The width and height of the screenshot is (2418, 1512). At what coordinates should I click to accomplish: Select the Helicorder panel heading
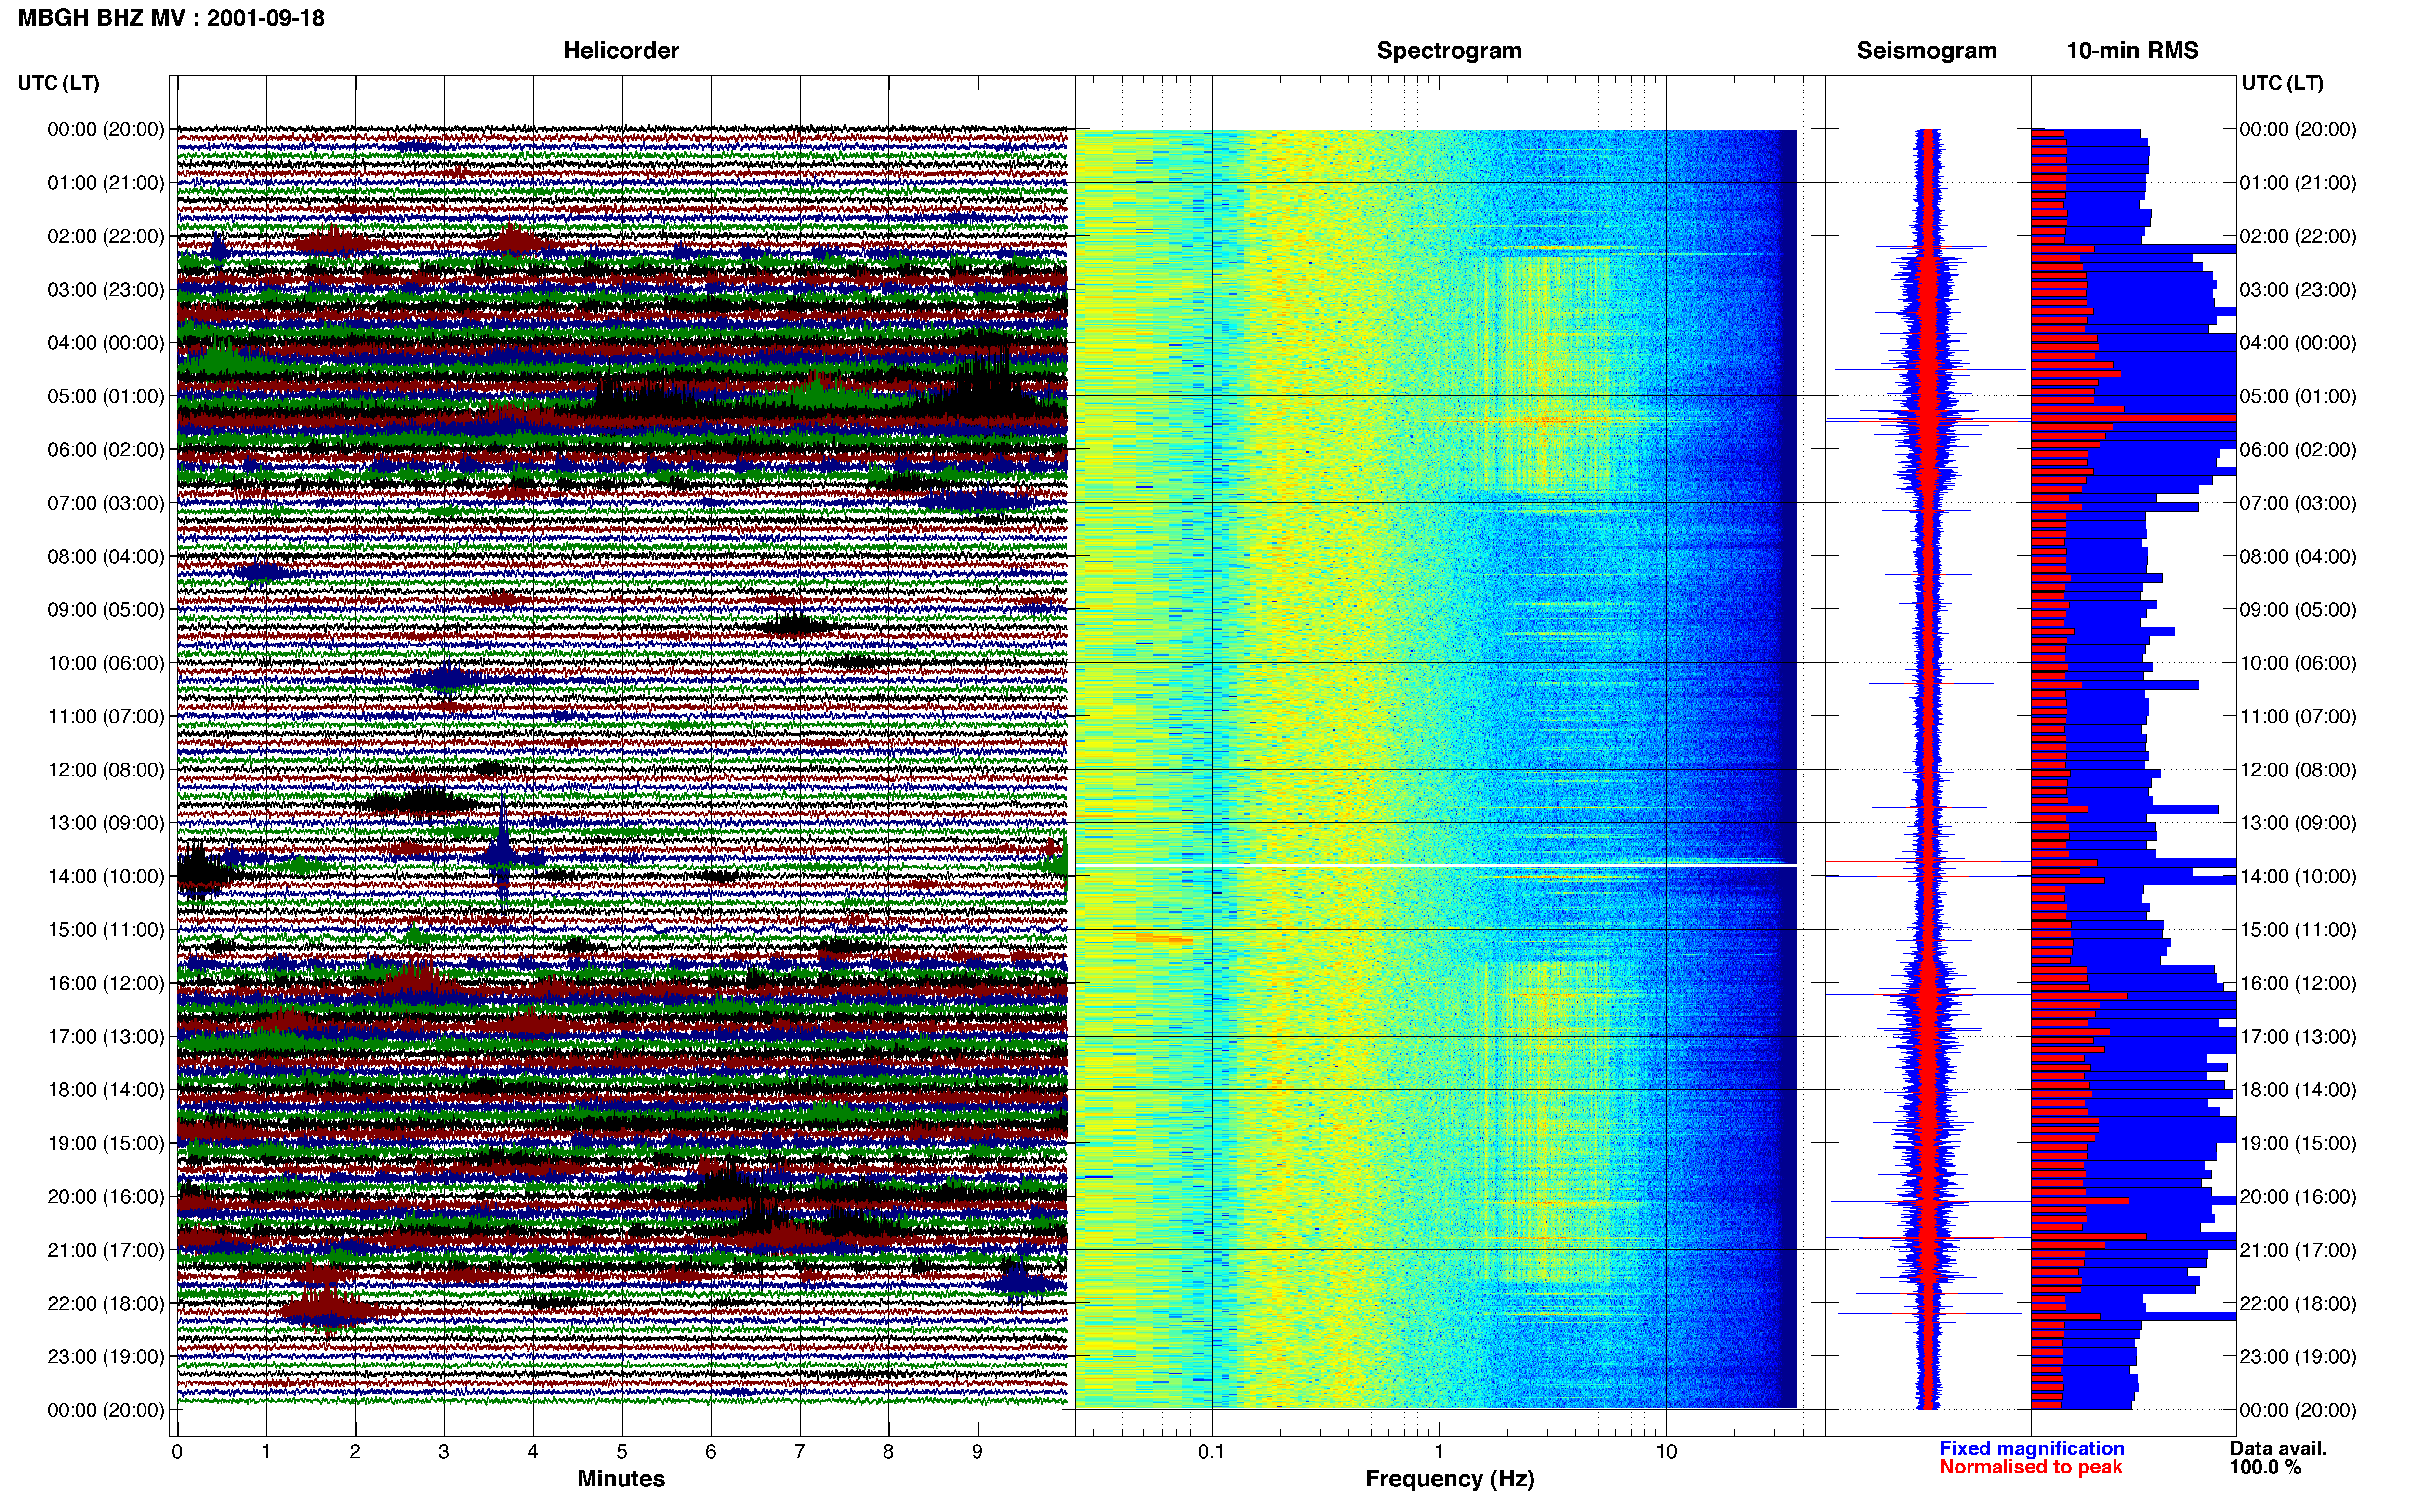click(621, 51)
